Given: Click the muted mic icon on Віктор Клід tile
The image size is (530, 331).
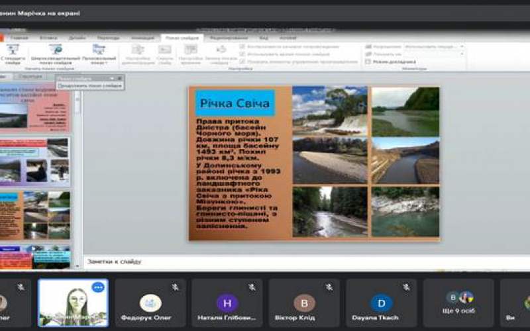Looking at the screenshot, I should click(329, 287).
